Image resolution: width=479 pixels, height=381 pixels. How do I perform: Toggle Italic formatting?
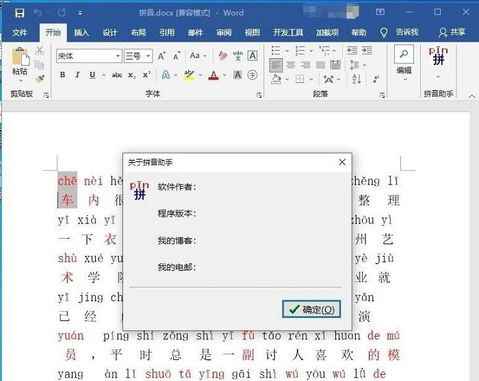click(x=77, y=75)
